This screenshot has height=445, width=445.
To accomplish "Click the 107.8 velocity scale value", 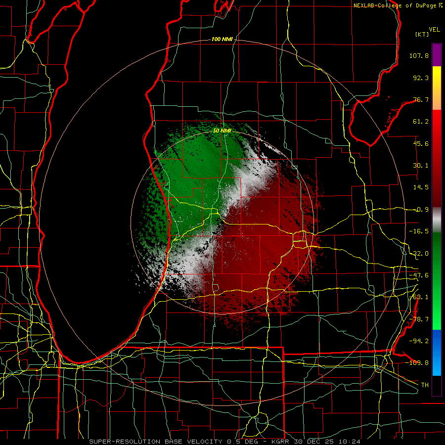I will point(419,55).
